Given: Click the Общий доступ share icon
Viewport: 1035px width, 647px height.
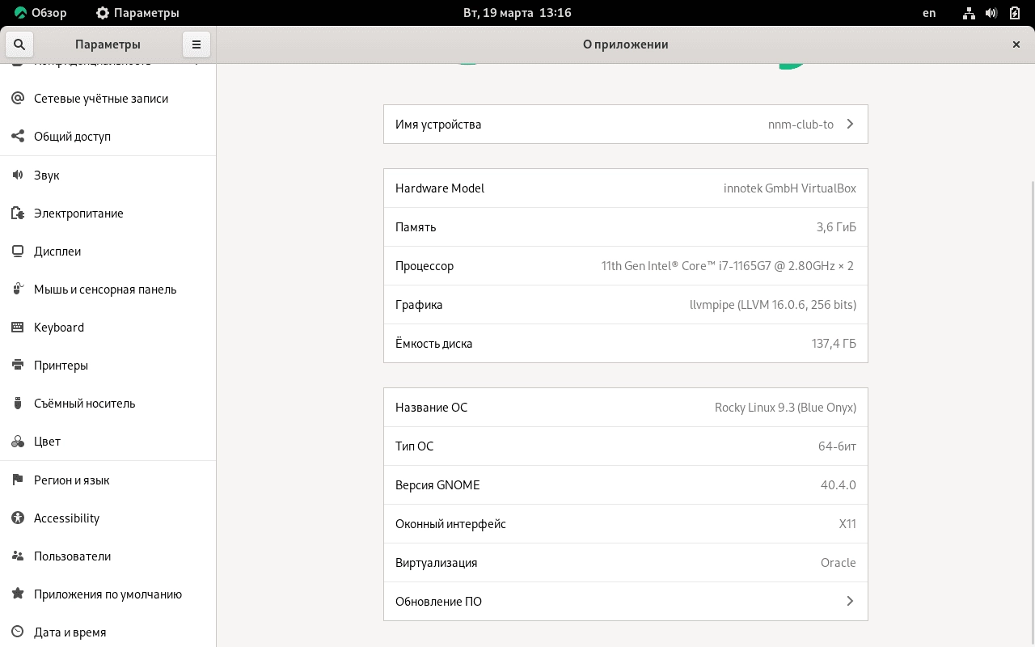Looking at the screenshot, I should coord(18,136).
